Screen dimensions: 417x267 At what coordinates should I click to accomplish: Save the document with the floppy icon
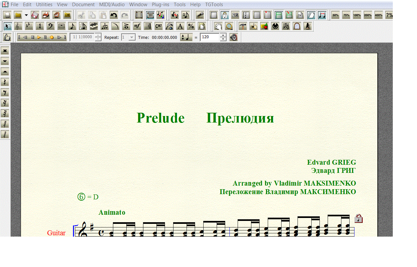[35, 15]
